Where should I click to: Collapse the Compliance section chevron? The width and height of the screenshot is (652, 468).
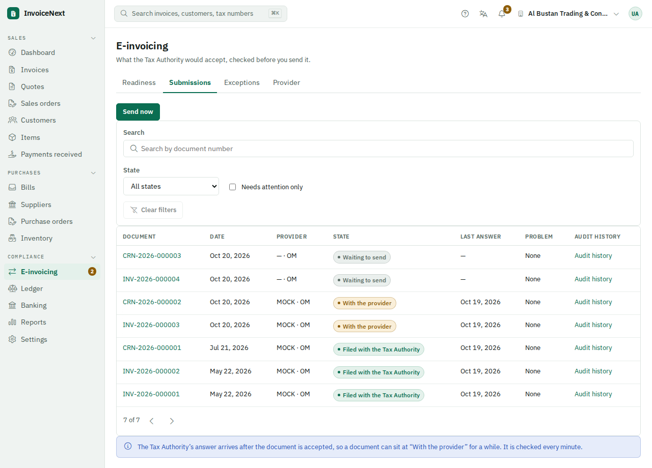click(x=93, y=257)
